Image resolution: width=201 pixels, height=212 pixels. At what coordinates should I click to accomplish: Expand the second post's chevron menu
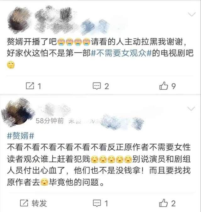[x=191, y=109]
